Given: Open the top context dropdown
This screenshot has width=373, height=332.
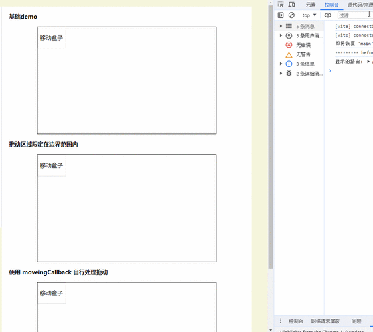Looking at the screenshot, I should click(x=309, y=15).
